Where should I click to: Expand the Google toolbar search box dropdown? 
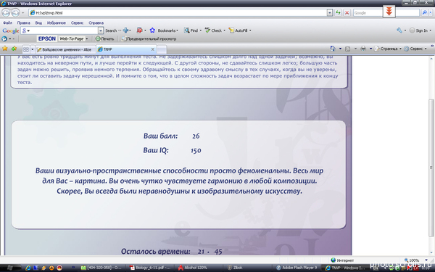coord(101,30)
